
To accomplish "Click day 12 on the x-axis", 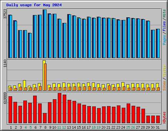I will (x=64, y=127).
